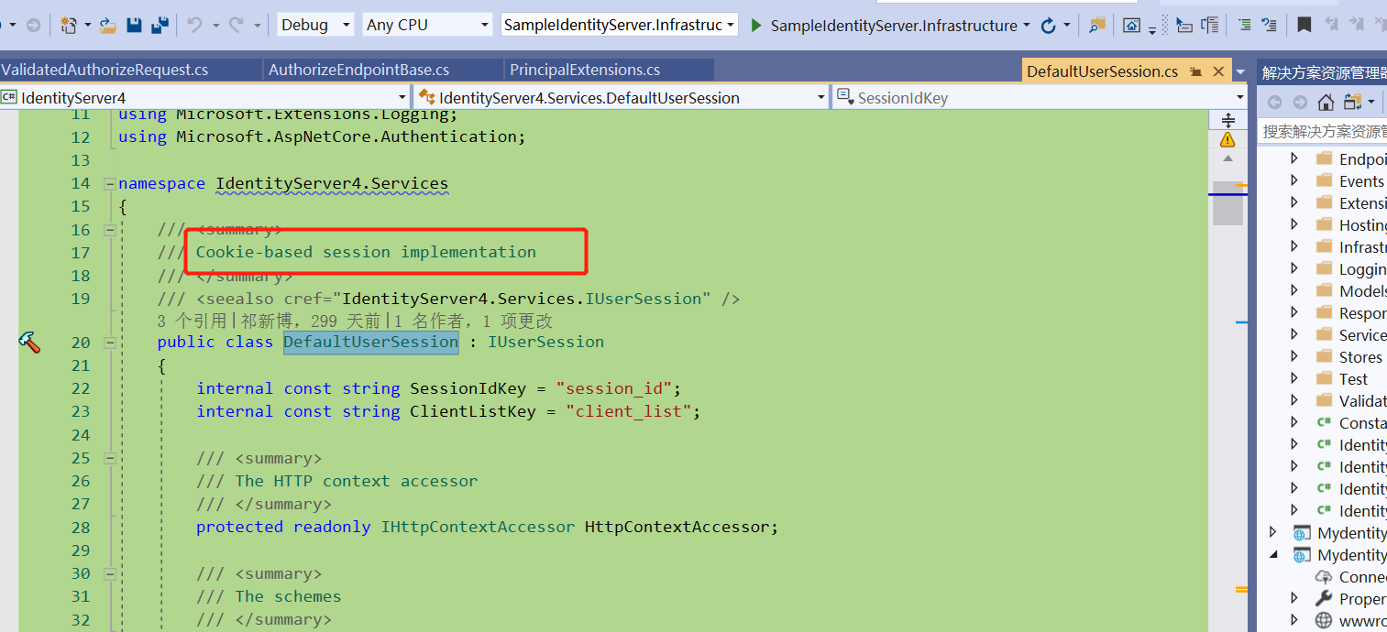
Task: Click the Open File folder icon
Action: (x=108, y=25)
